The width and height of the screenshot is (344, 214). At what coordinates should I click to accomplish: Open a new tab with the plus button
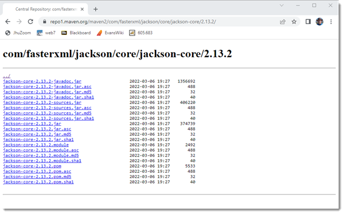pos(95,9)
